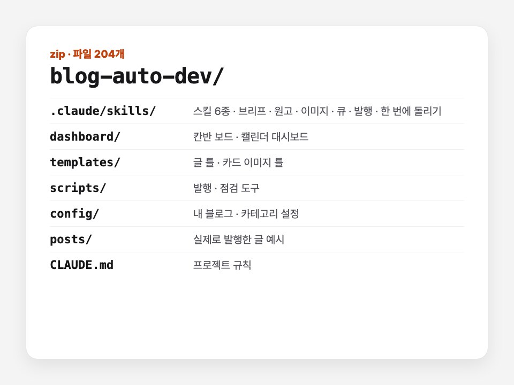The height and width of the screenshot is (385, 514).
Task: Click the .claude/skills/ folder name
Action: 103,111
